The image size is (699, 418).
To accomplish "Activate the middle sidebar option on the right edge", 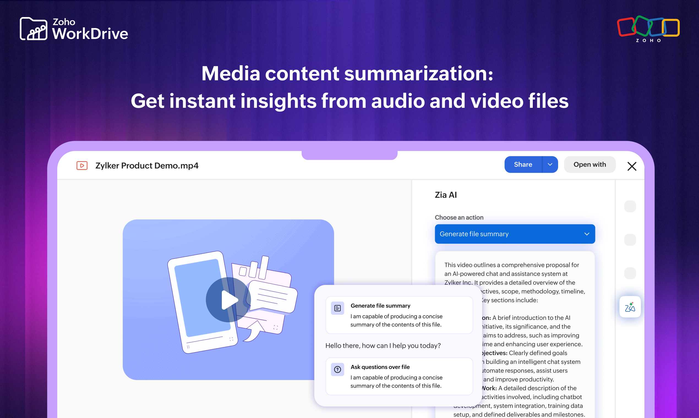I will [630, 240].
